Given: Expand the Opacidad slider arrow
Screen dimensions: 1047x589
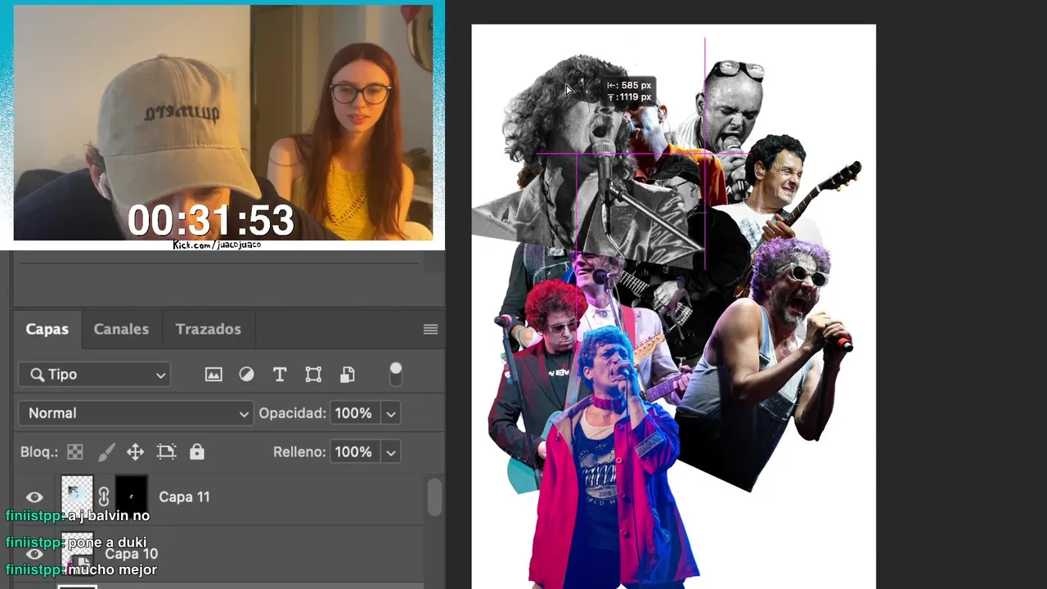Looking at the screenshot, I should tap(391, 414).
